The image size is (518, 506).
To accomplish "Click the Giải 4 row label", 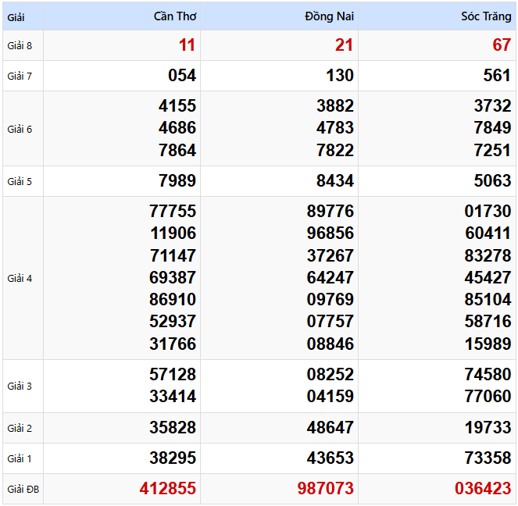I will pyautogui.click(x=20, y=278).
